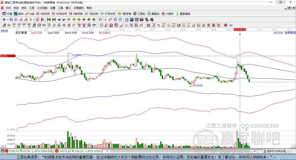Click the 4.6346 low price annotation
This screenshot has width=296, height=160.
198,85
